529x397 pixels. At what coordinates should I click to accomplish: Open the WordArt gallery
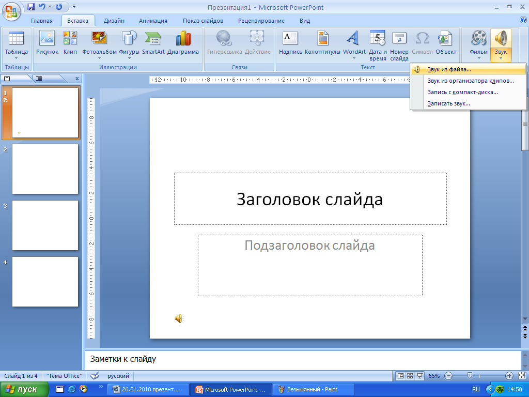(354, 45)
